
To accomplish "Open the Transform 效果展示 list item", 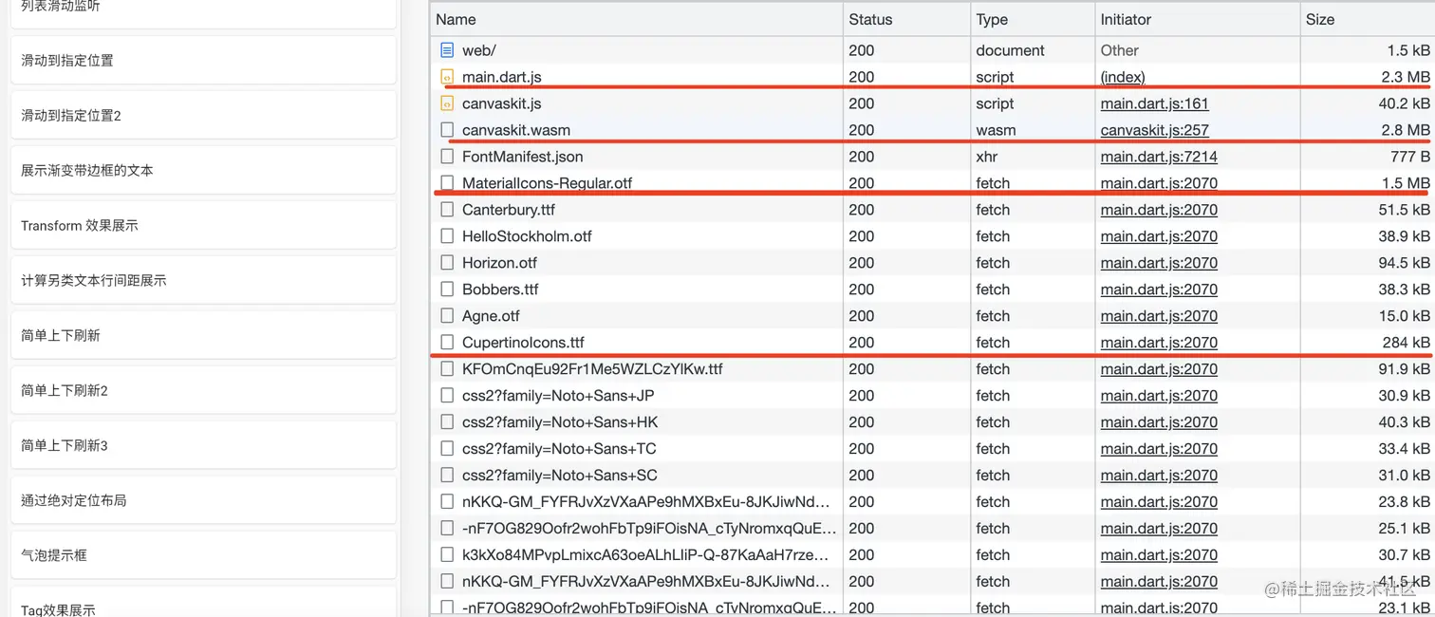I will tap(203, 225).
